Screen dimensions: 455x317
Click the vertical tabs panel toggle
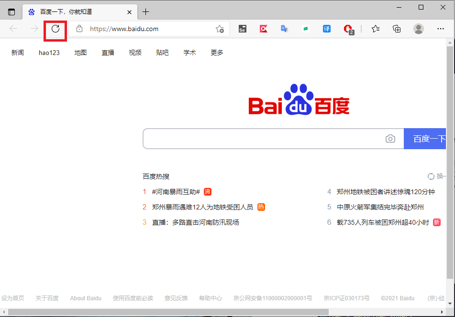point(11,11)
